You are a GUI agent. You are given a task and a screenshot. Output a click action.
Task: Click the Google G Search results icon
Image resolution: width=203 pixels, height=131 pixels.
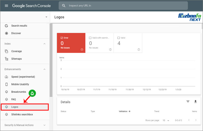(6, 26)
